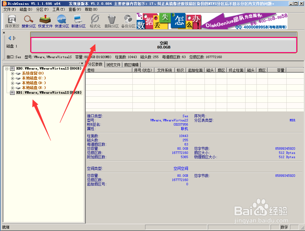Open the 分区(P) menu

tap(42, 9)
